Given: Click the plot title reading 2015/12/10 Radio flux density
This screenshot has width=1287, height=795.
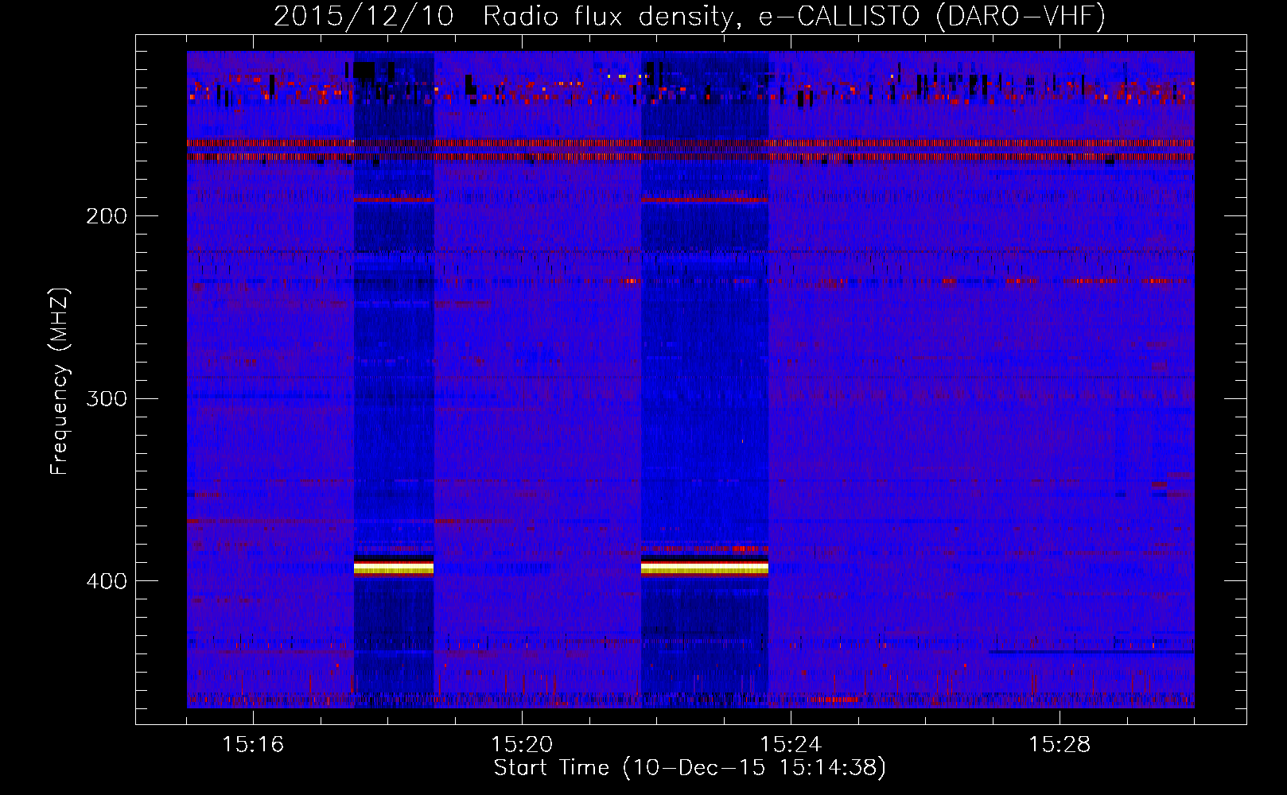Looking at the screenshot, I should (x=690, y=16).
